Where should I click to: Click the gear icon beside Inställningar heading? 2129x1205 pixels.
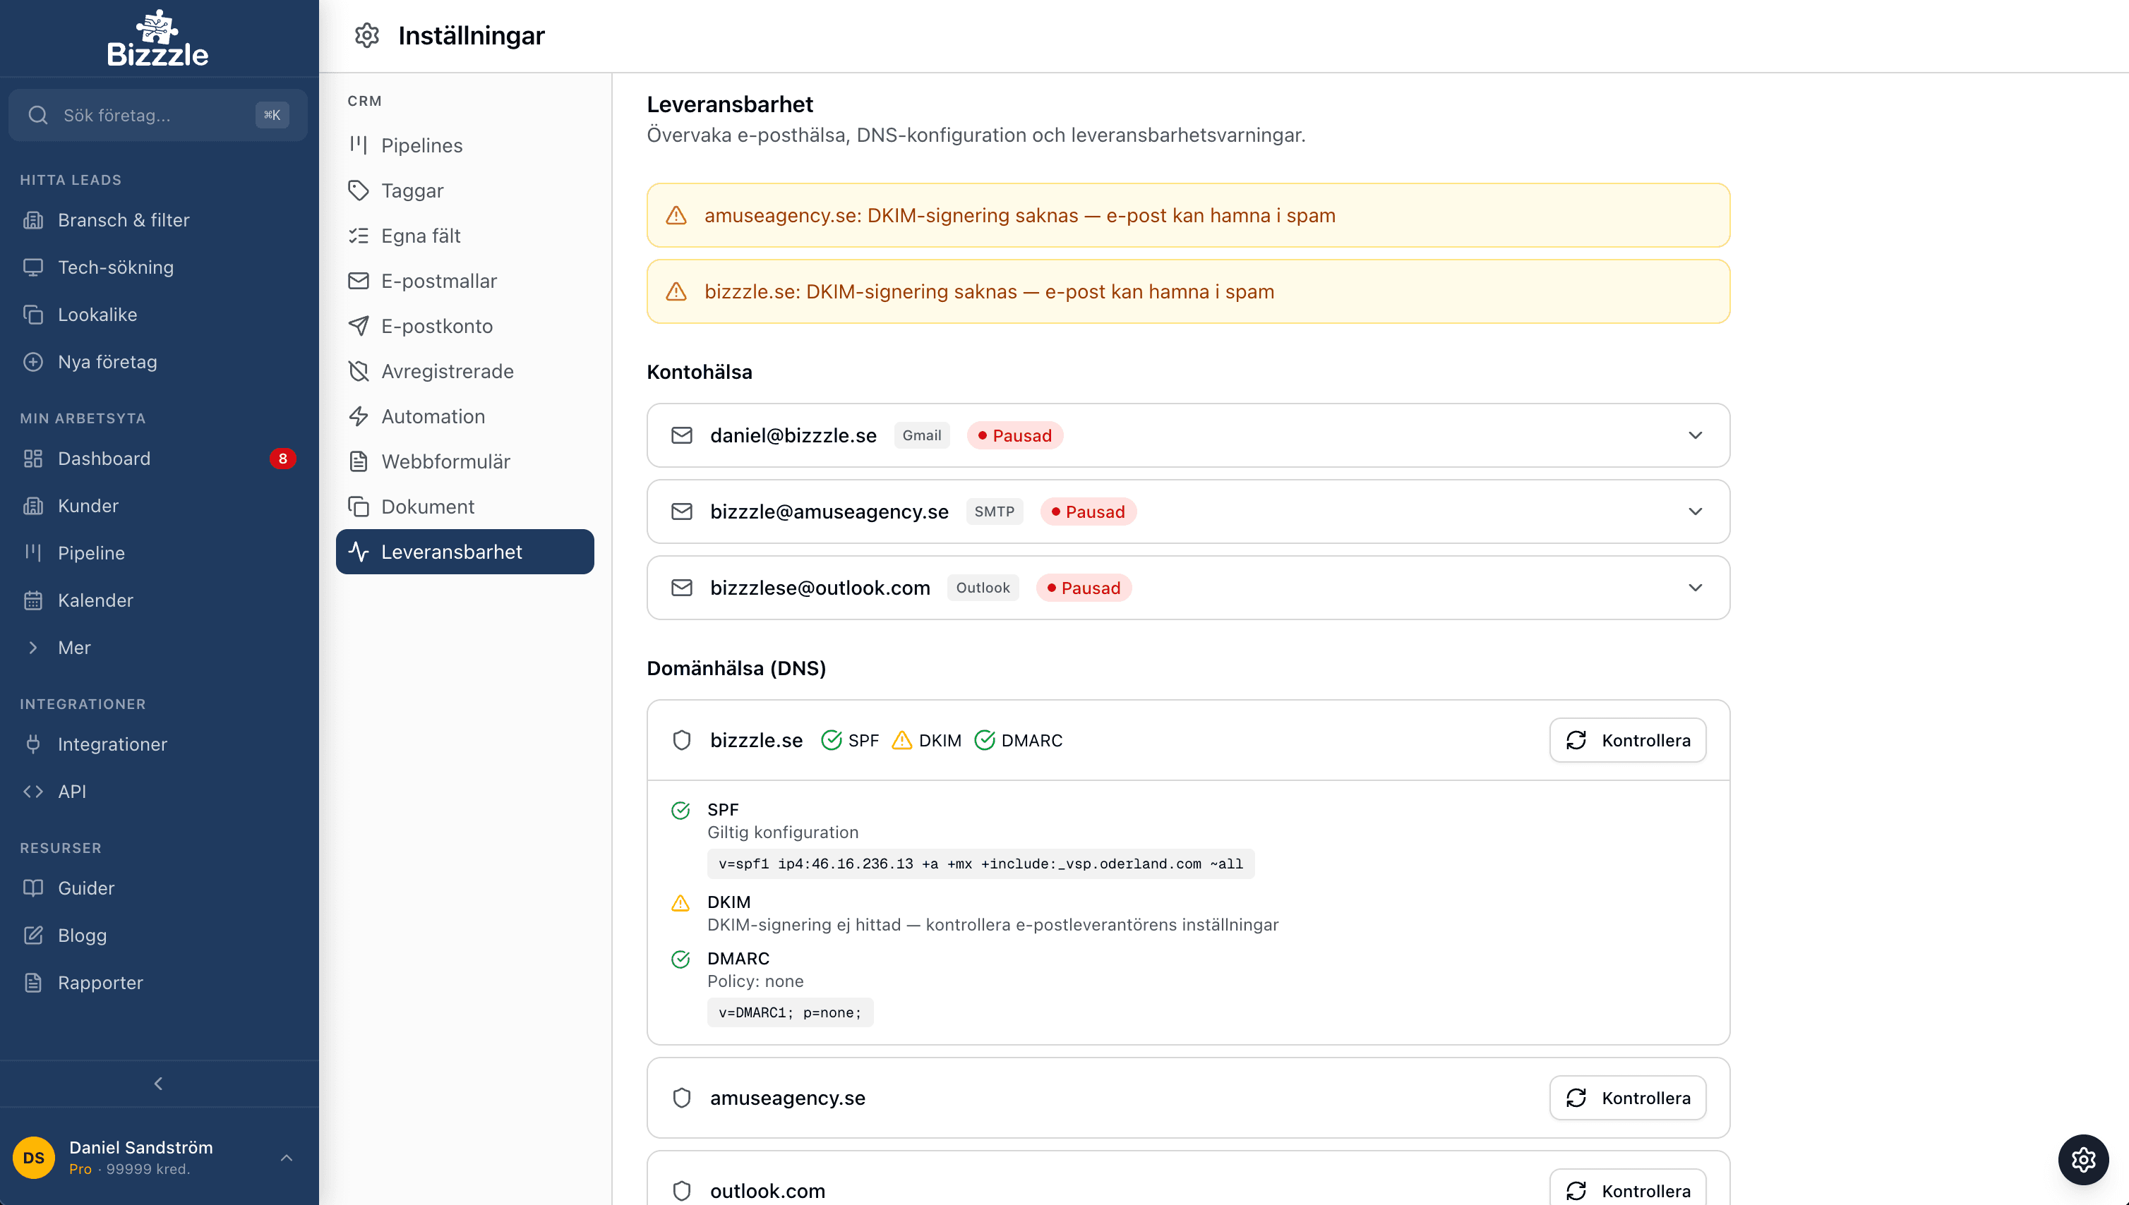click(x=367, y=35)
